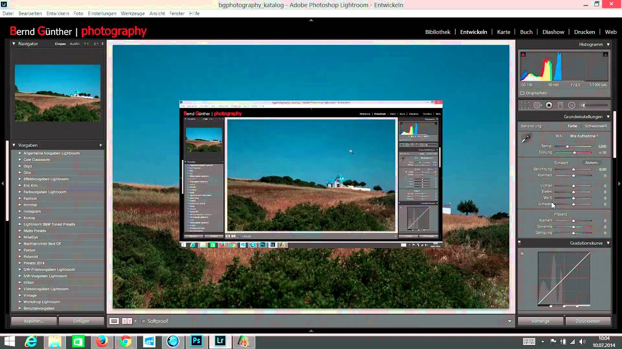The width and height of the screenshot is (622, 349).
Task: Open Google Chrome from the taskbar
Action: point(125,341)
